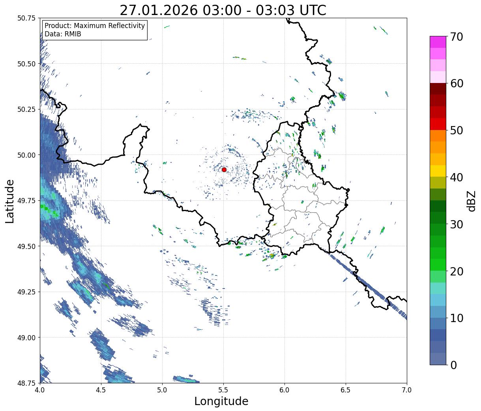Image resolution: width=481 pixels, height=411 pixels.
Task: Click the colorbar tick label '70'
Action: pyautogui.click(x=456, y=37)
